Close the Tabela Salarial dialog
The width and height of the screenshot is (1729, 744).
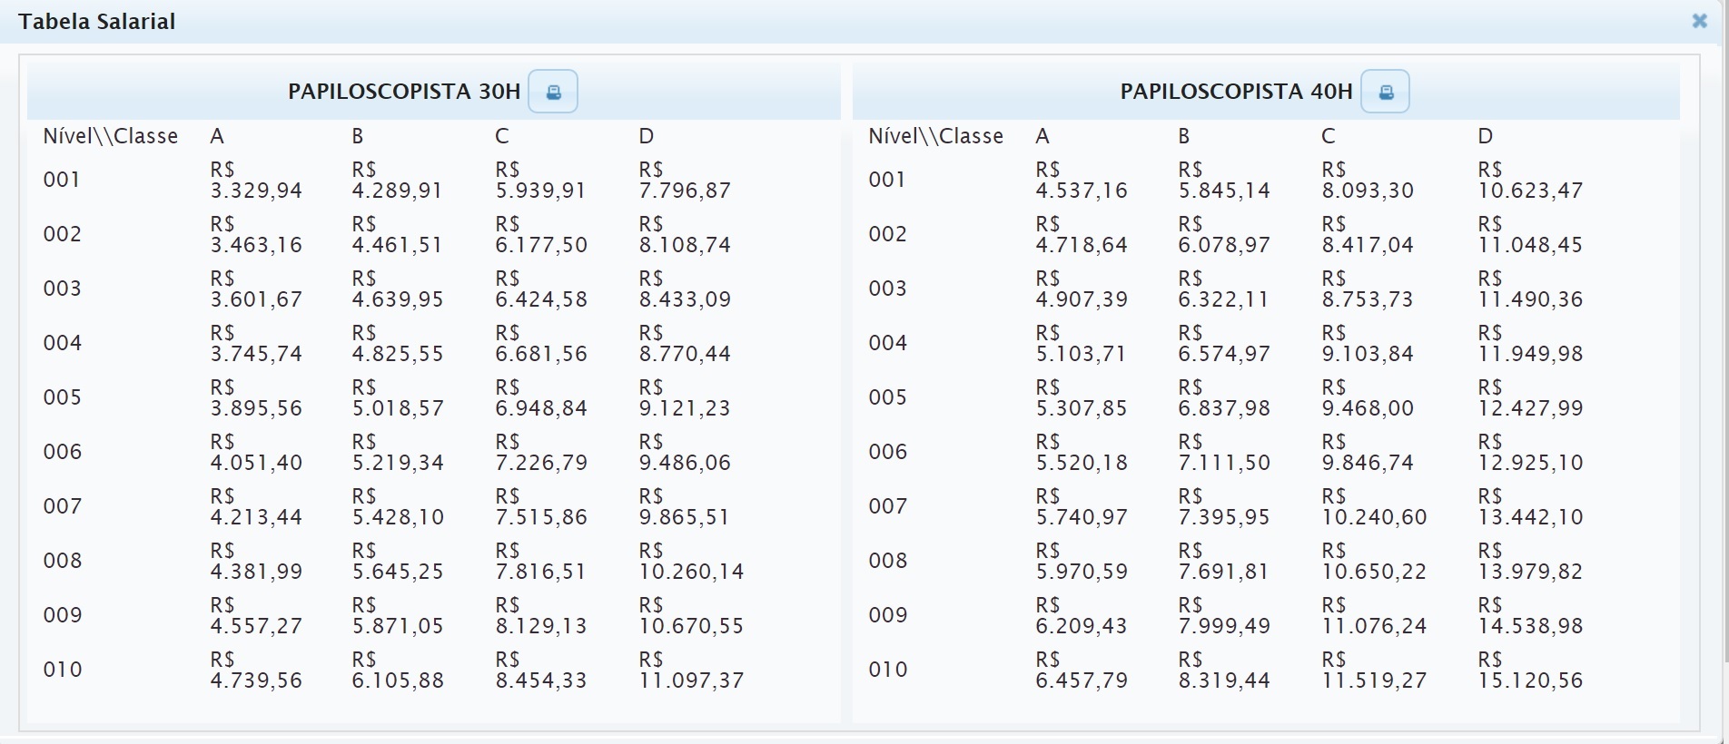tap(1699, 21)
